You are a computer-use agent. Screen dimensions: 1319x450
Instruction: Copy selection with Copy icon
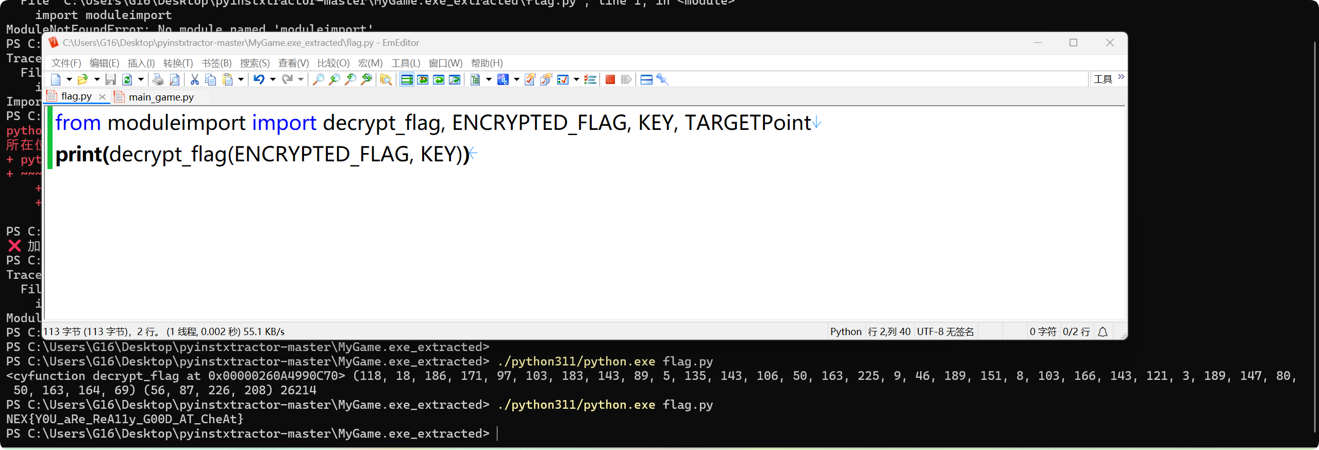pyautogui.click(x=210, y=79)
